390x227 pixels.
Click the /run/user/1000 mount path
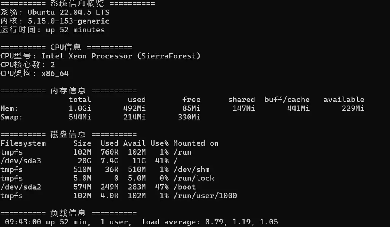[x=205, y=196]
